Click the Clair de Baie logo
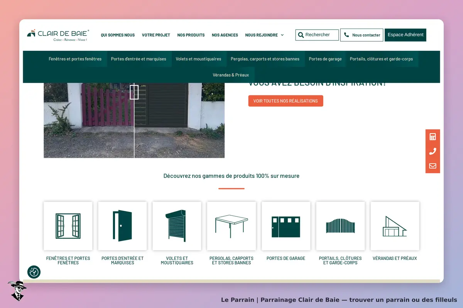This screenshot has width=463, height=308. (58, 35)
